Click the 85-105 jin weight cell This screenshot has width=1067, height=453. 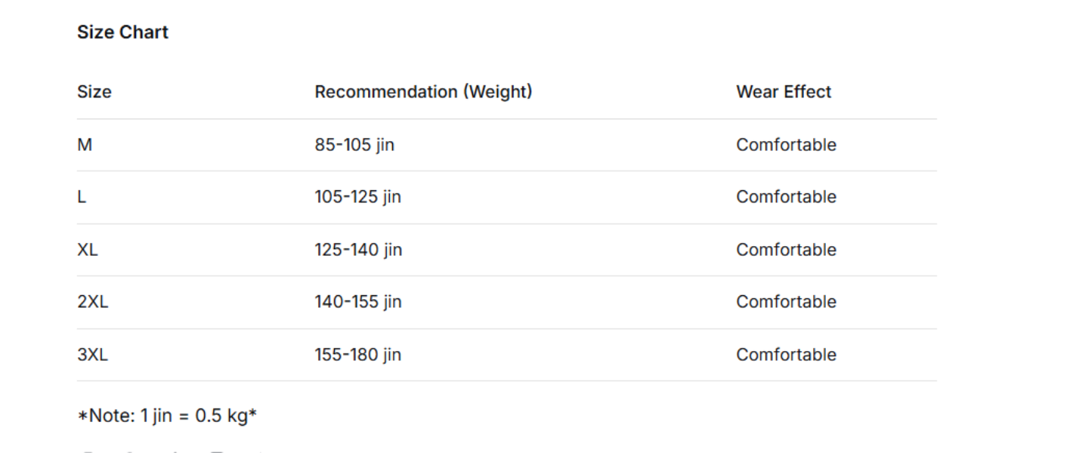(x=354, y=145)
